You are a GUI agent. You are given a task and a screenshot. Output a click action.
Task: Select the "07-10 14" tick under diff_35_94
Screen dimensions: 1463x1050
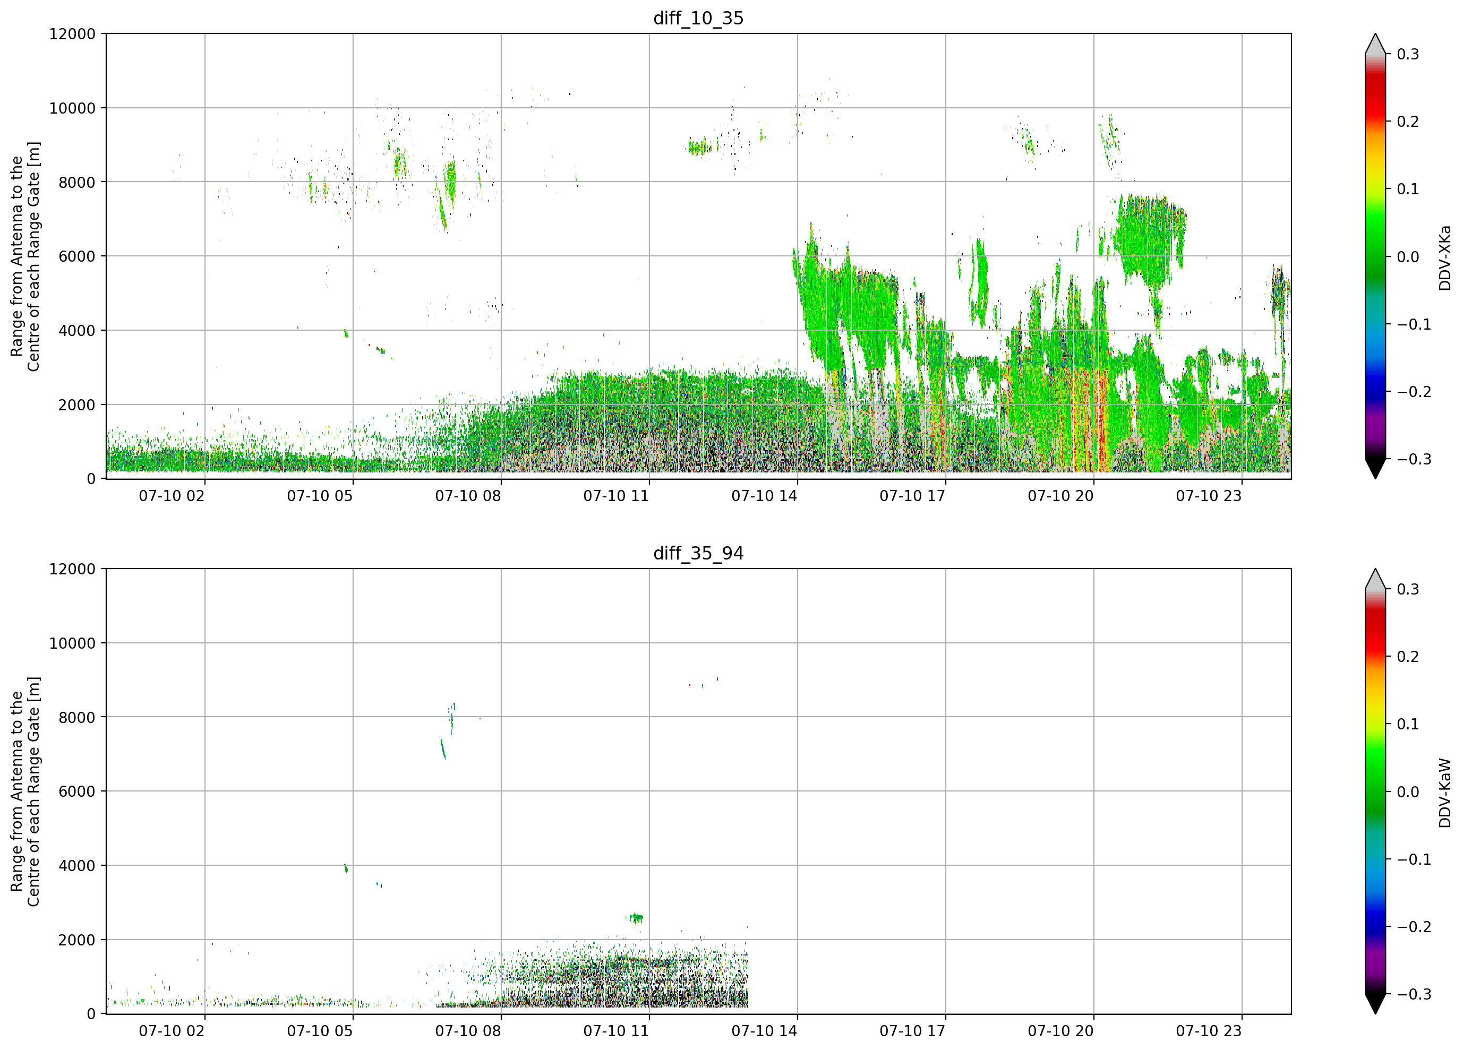pyautogui.click(x=764, y=1031)
